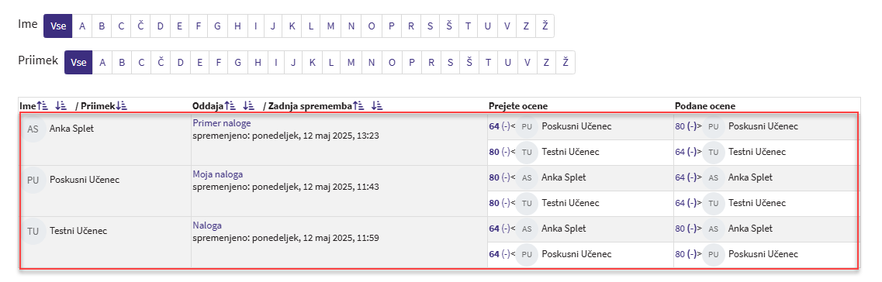Open grade 80 Poskusni Učenec received from Testni Učenec
The height and width of the screenshot is (282, 882).
tap(500, 203)
